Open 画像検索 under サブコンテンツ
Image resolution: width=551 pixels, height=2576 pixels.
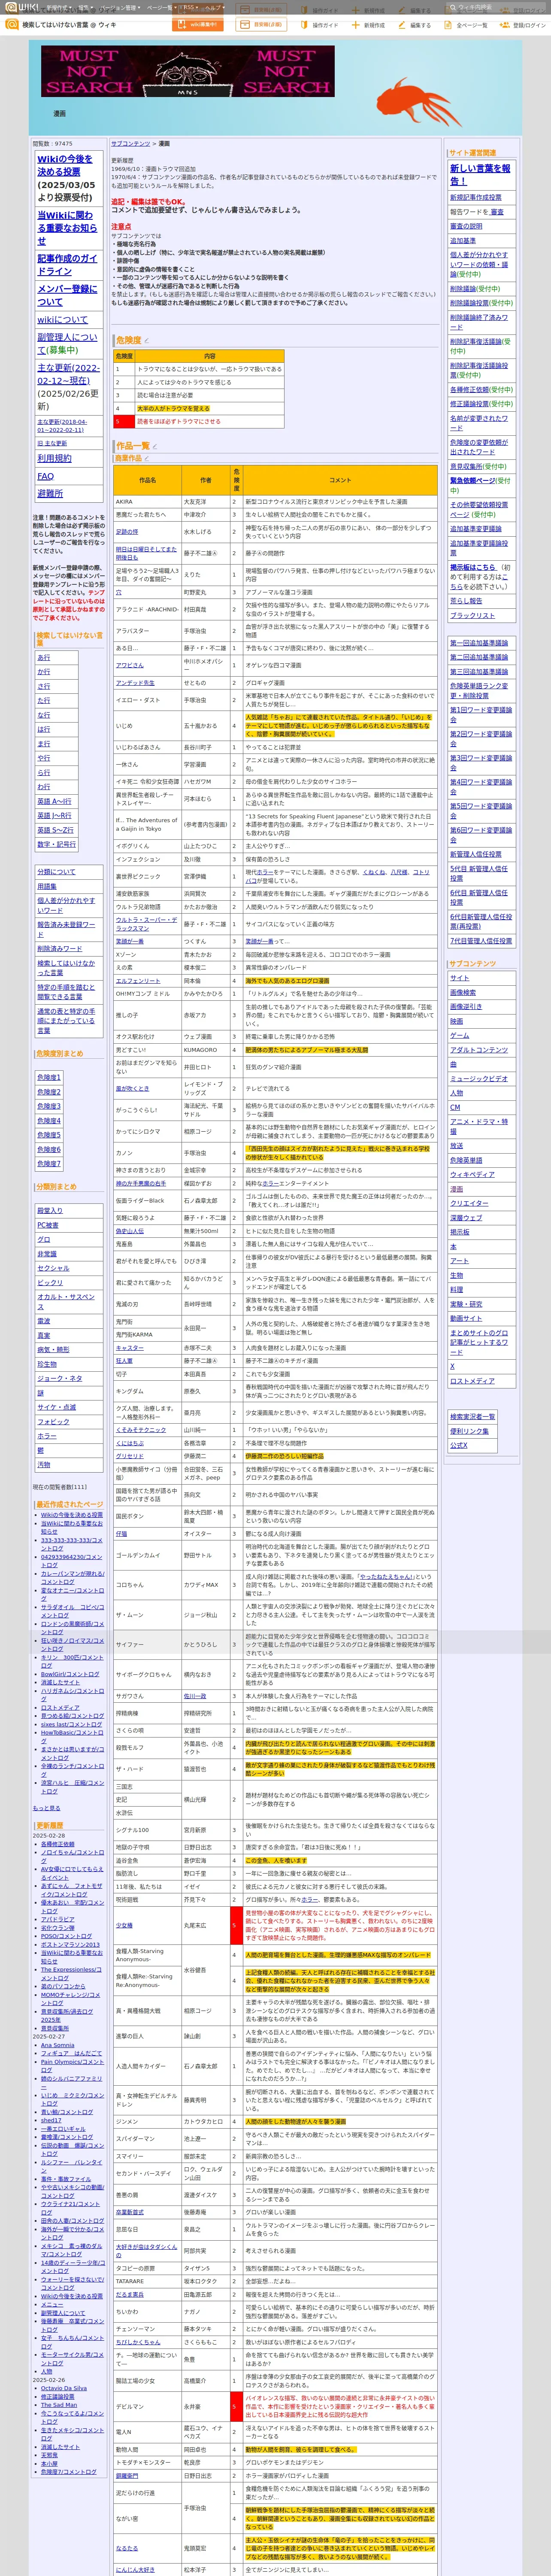pyautogui.click(x=463, y=993)
